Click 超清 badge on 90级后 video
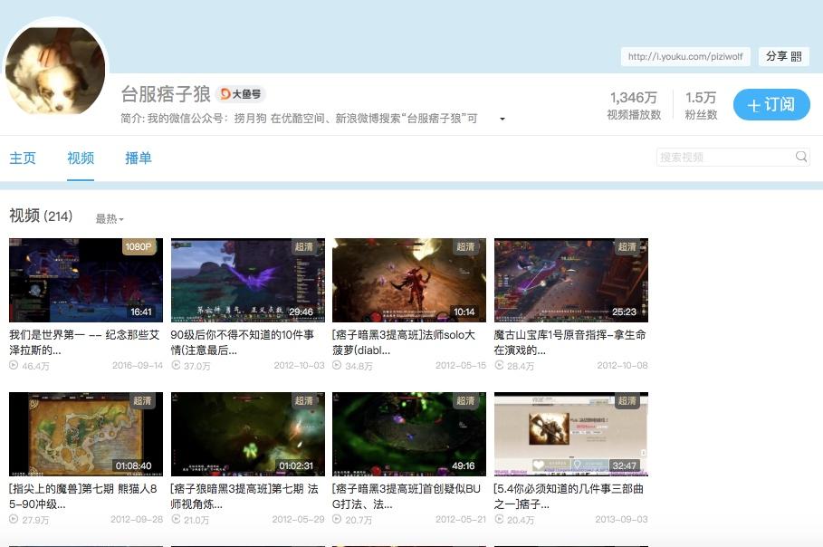The width and height of the screenshot is (823, 547). coord(304,246)
